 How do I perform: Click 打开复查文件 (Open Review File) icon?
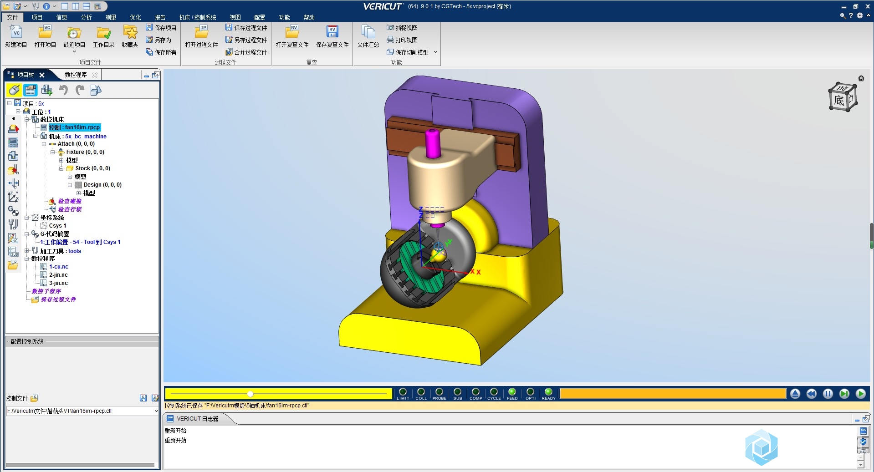(x=292, y=36)
